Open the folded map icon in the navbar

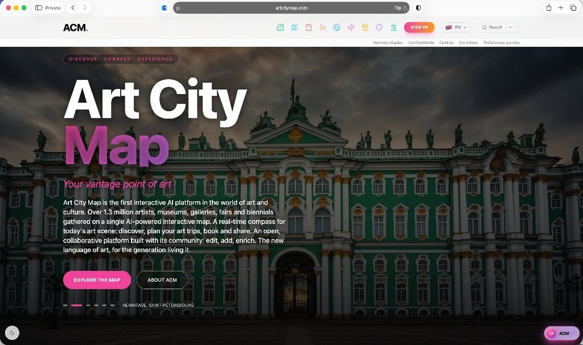pyautogui.click(x=294, y=27)
